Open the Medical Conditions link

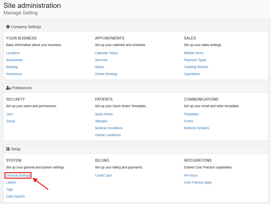109,128
